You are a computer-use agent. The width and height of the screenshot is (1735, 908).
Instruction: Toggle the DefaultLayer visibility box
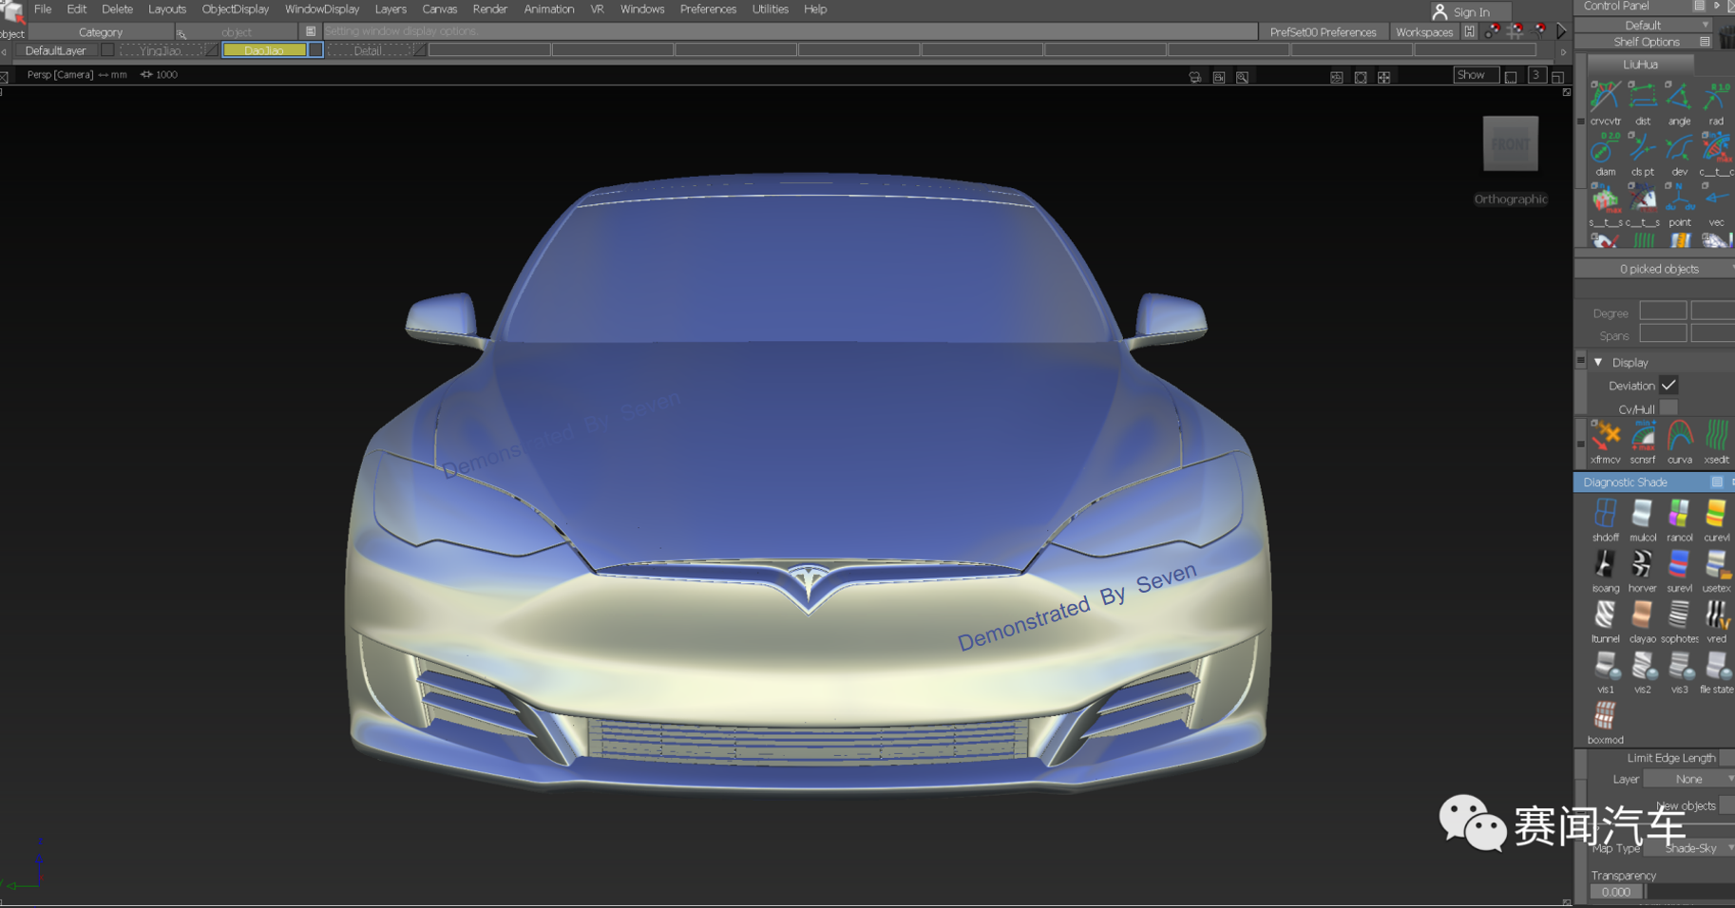(x=107, y=50)
